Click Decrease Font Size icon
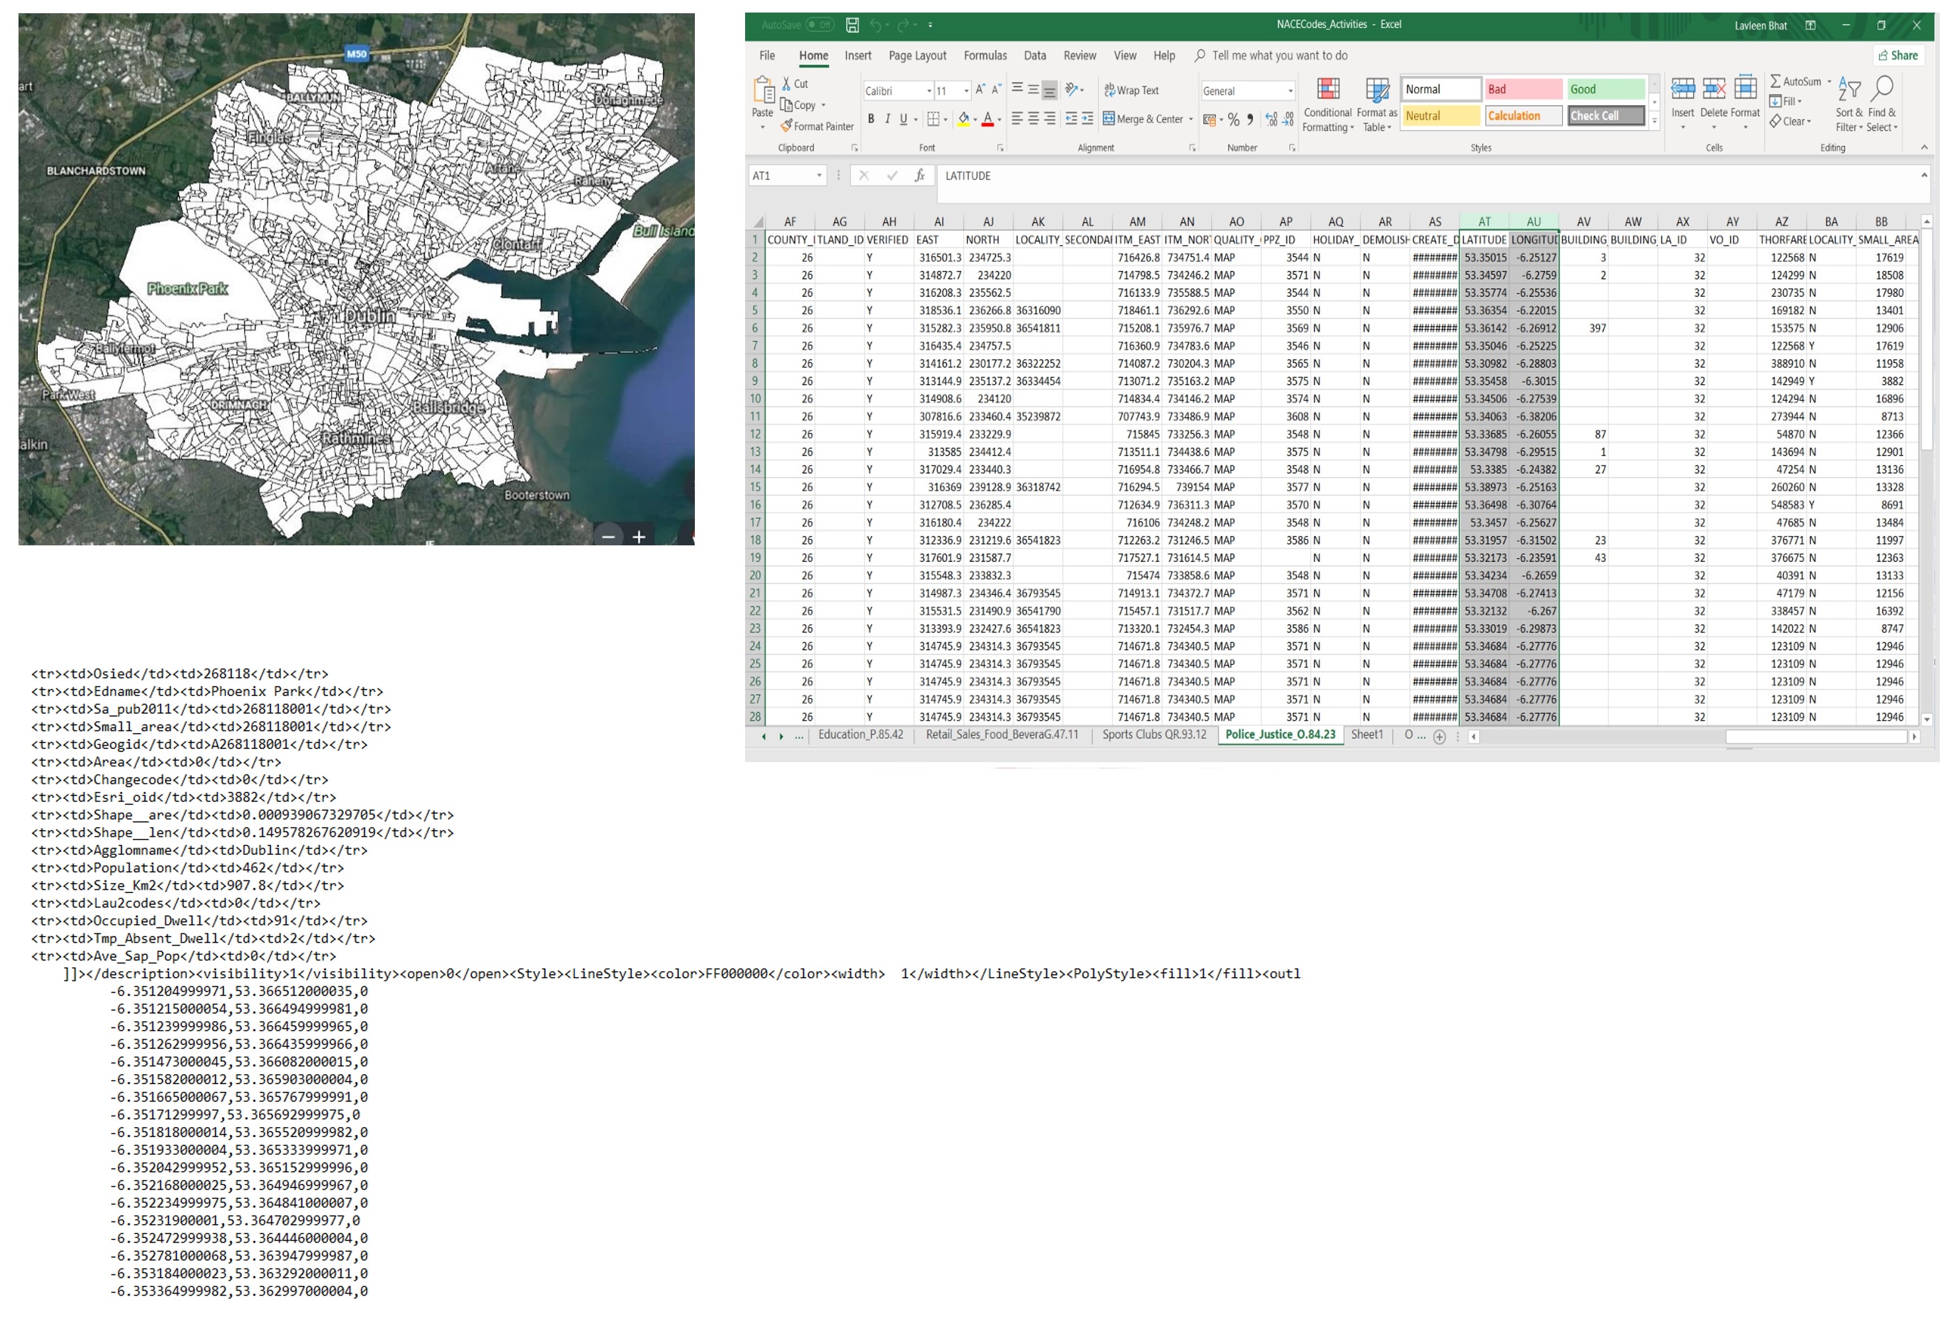 point(996,89)
